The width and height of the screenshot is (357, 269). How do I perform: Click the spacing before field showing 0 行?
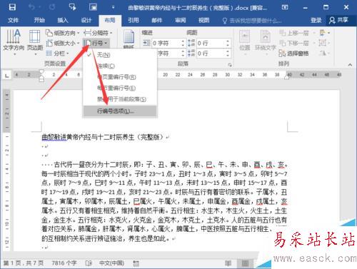click(x=211, y=44)
